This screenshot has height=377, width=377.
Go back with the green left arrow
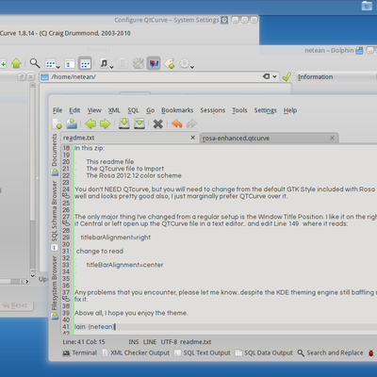click(x=90, y=123)
